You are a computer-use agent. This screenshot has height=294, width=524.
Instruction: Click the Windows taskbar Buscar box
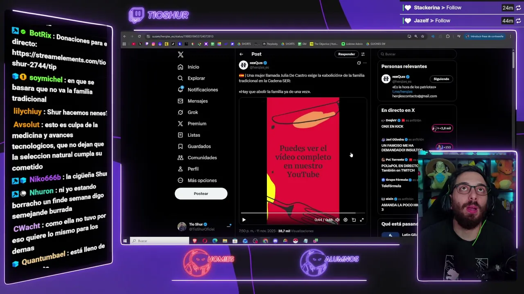pos(160,241)
